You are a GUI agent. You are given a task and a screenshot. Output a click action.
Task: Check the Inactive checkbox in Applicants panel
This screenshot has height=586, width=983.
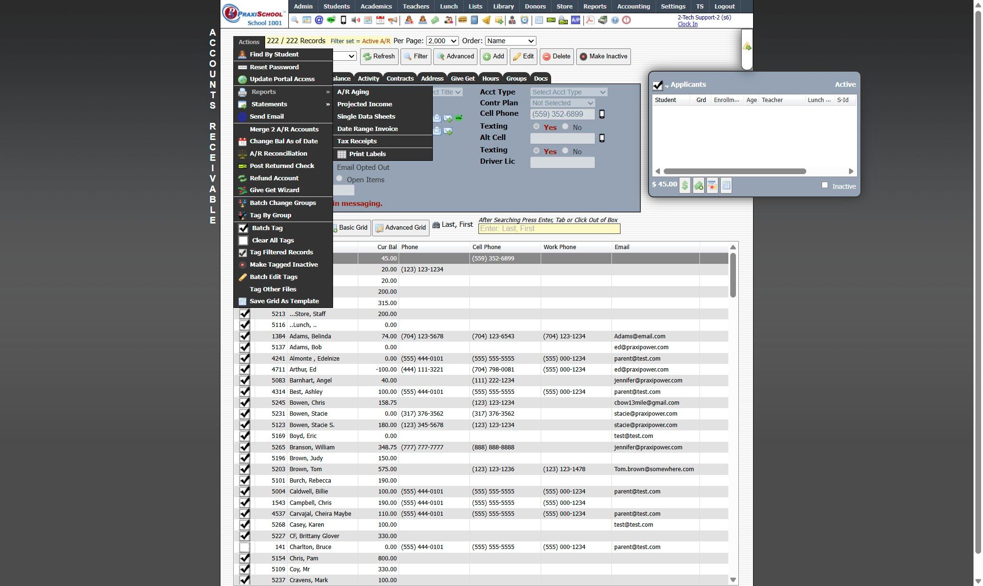pyautogui.click(x=825, y=186)
